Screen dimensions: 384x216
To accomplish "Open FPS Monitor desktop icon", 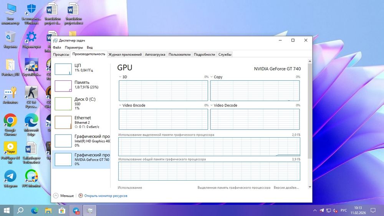I will pyautogui.click(x=31, y=178).
